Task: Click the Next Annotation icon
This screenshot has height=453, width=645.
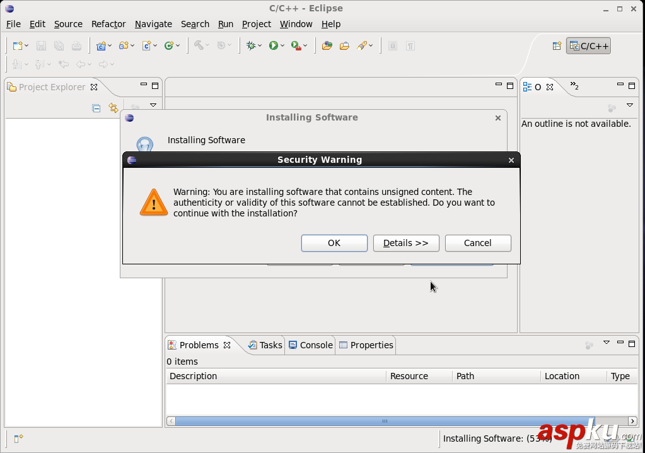Action: pos(17,64)
